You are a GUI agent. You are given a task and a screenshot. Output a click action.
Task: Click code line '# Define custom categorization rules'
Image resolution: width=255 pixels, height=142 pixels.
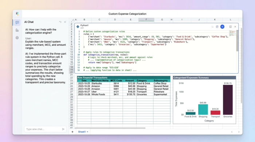pos(104,32)
